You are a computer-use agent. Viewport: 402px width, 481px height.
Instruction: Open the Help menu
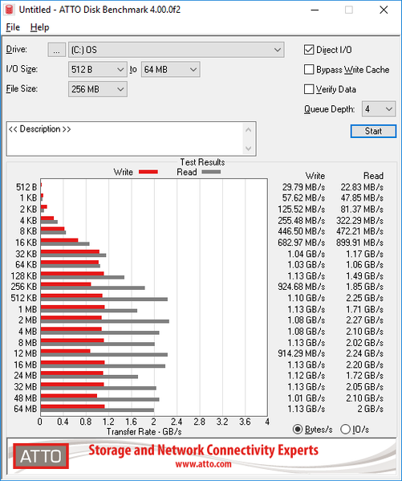40,27
